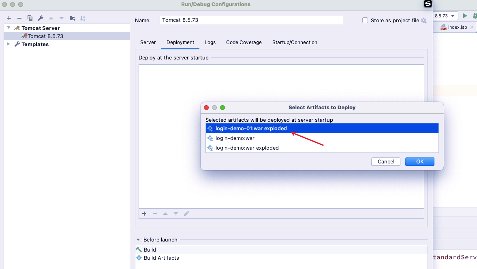Click OK in Select Artifacts dialog
The width and height of the screenshot is (477, 269).
(x=419, y=161)
